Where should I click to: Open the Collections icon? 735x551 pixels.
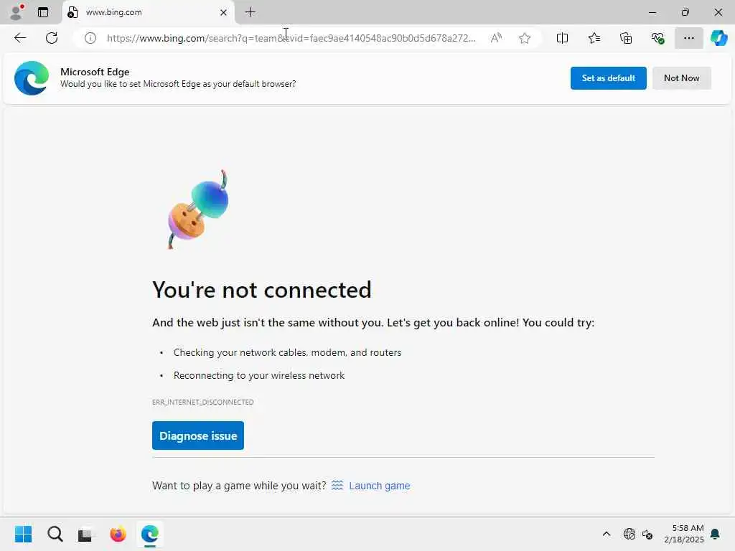[x=626, y=38]
